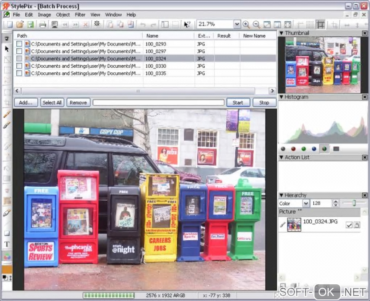Open the View menu
370x301 pixels.
point(95,15)
